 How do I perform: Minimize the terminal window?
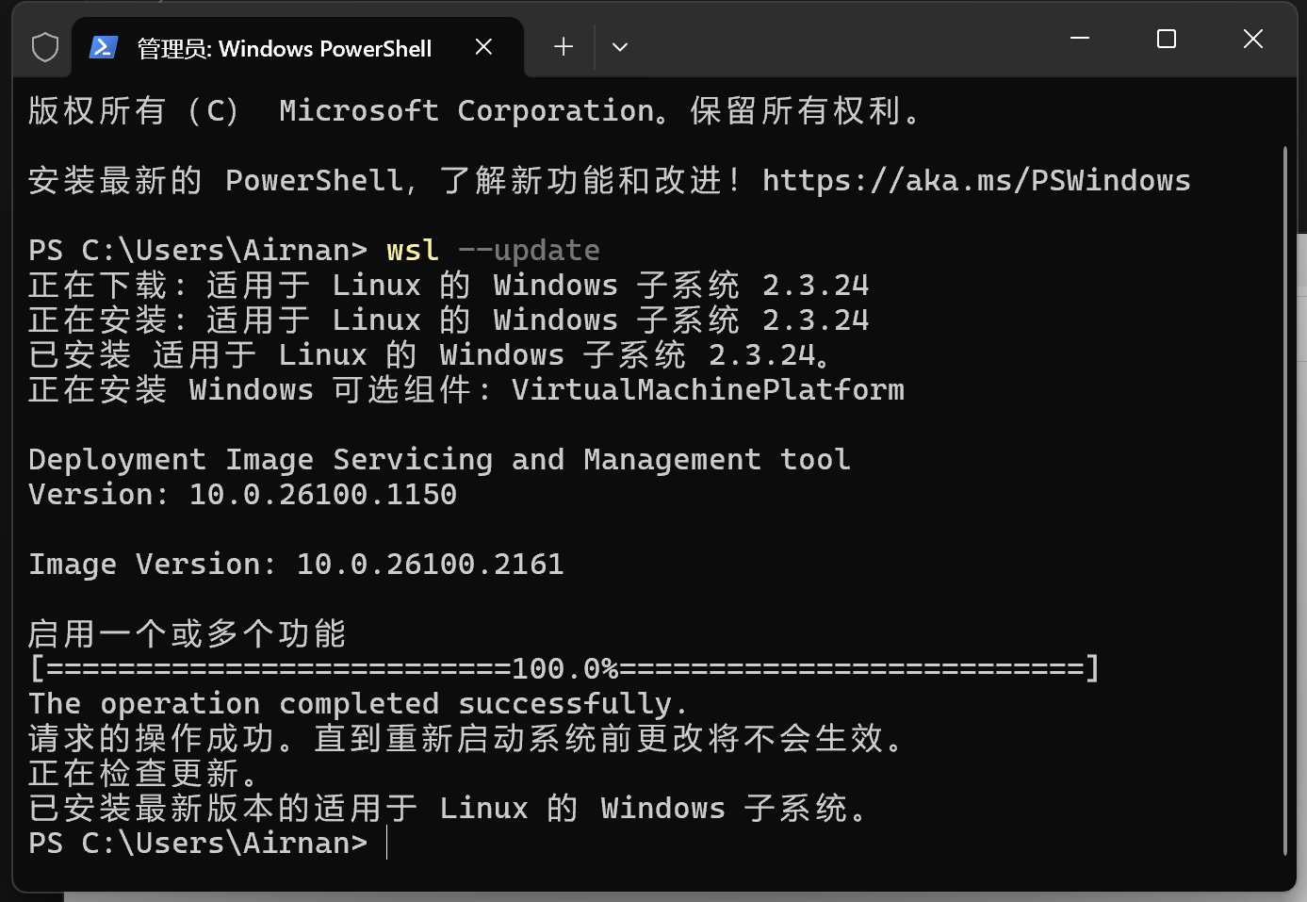[1080, 39]
